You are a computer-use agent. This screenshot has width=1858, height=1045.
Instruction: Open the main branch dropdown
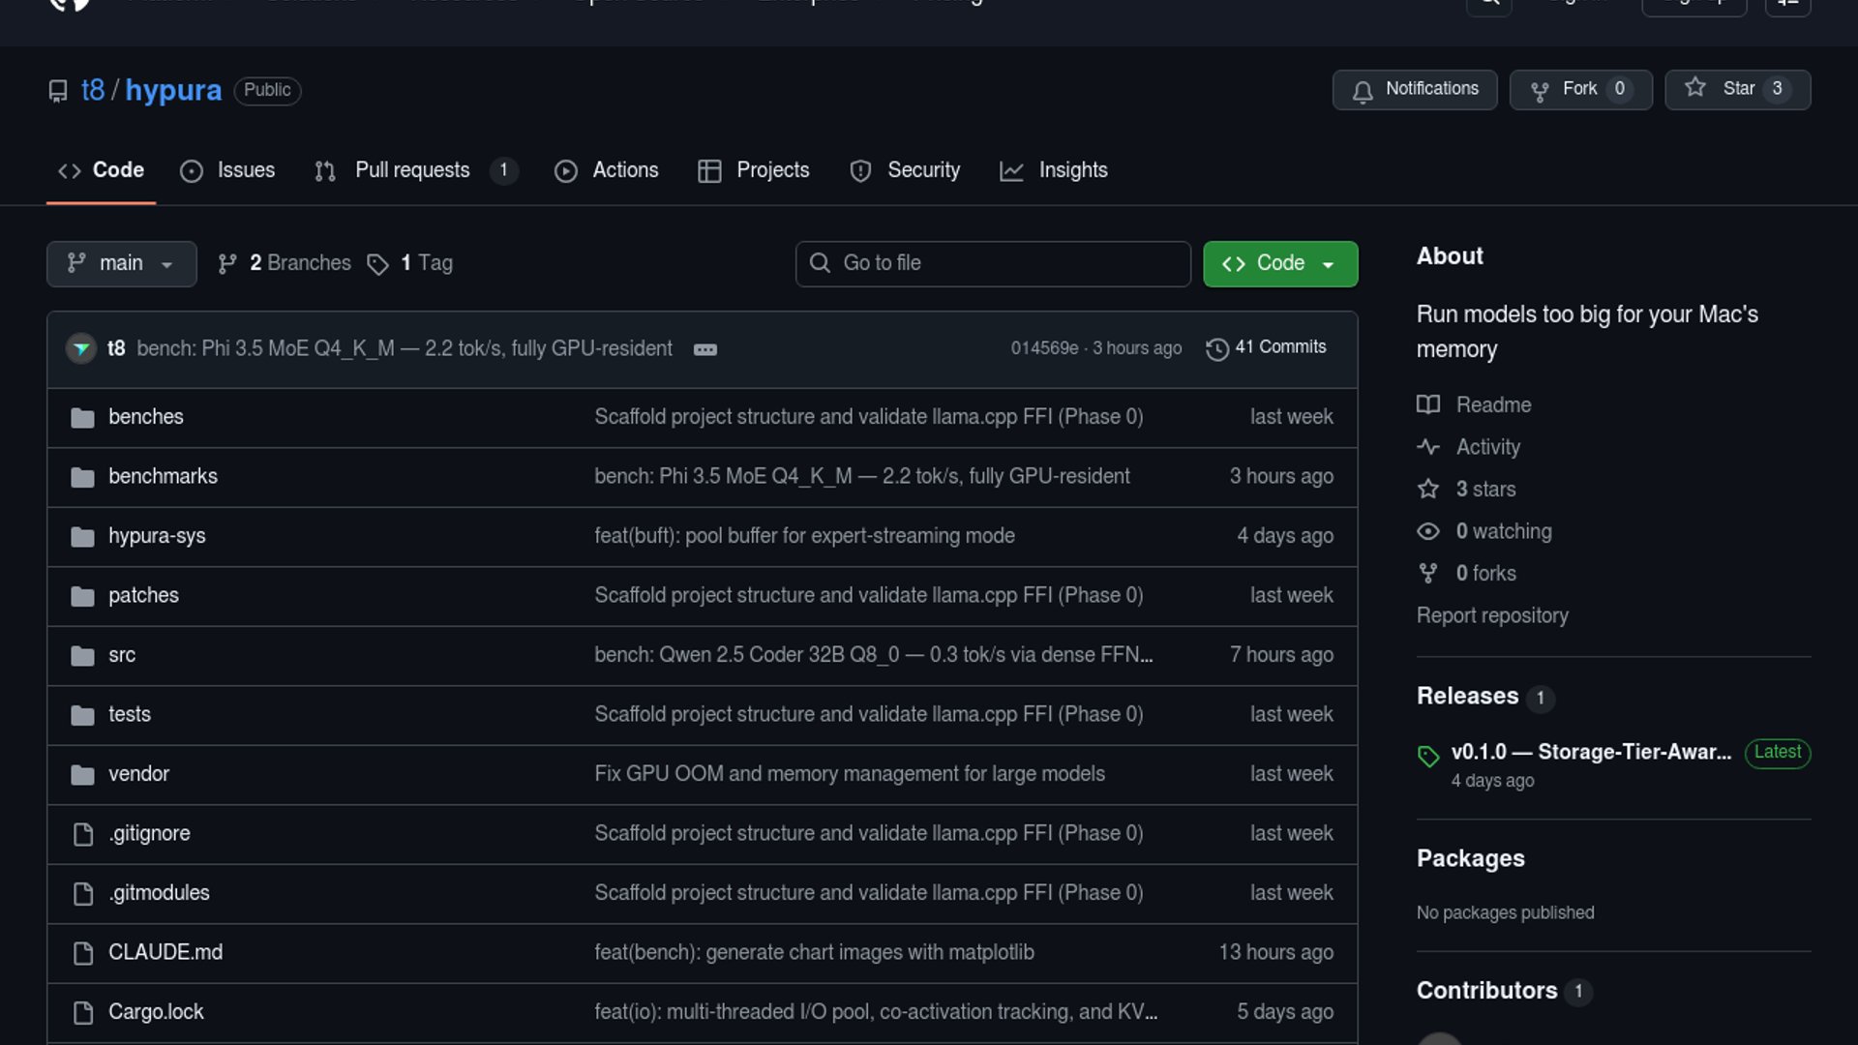point(121,264)
